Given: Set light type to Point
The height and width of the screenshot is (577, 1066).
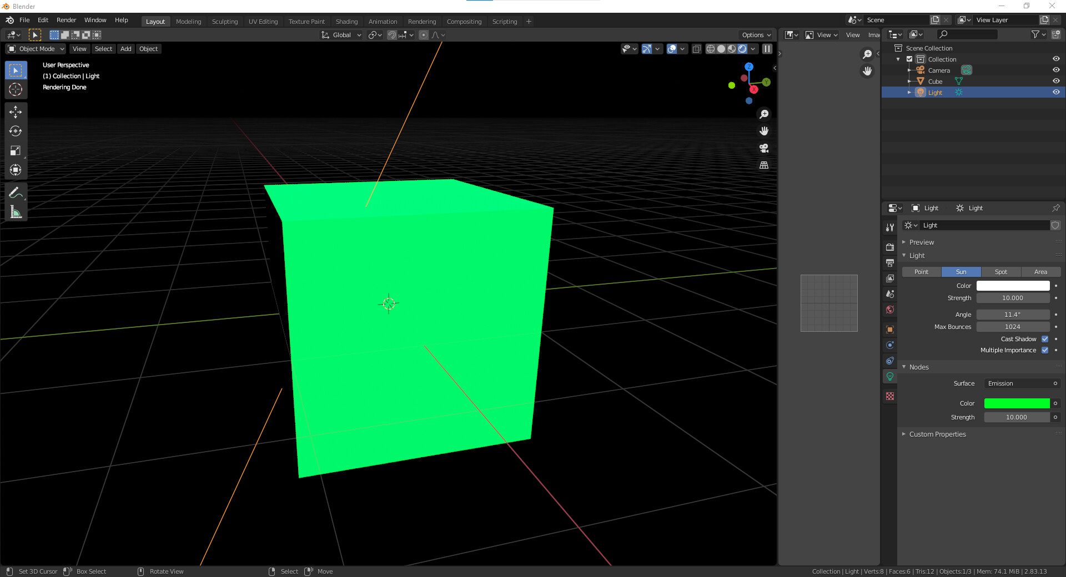Looking at the screenshot, I should 922,272.
